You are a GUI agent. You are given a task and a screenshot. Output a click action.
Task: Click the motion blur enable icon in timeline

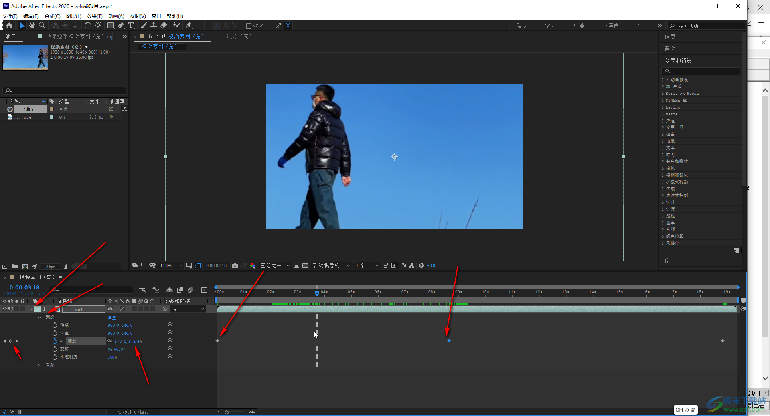click(x=191, y=290)
